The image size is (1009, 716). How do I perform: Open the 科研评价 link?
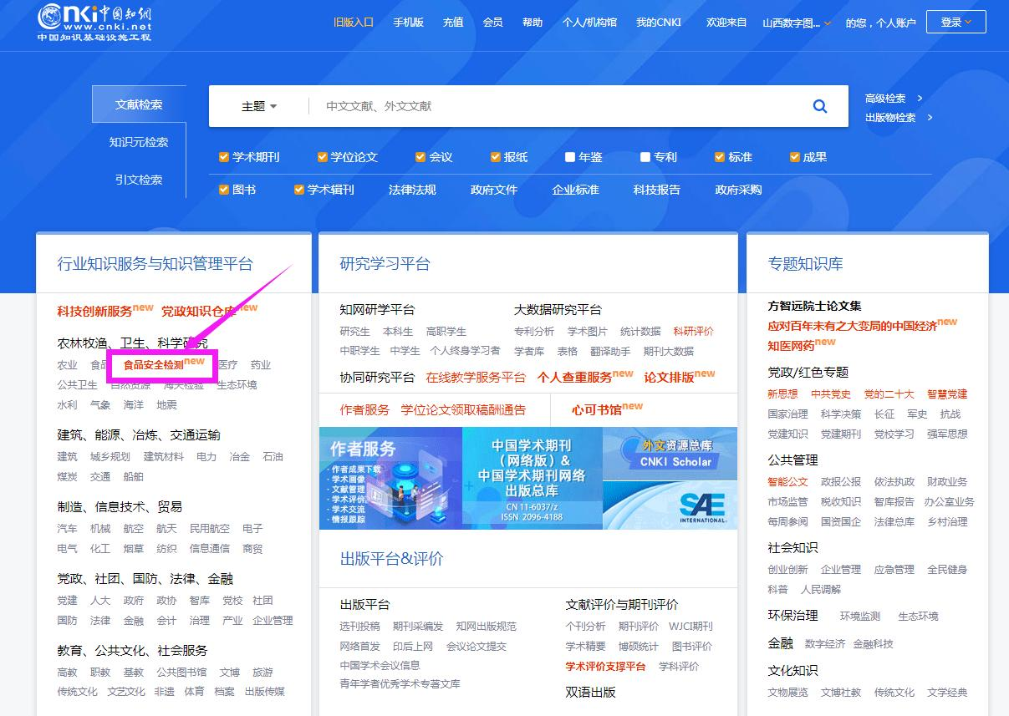coord(693,331)
